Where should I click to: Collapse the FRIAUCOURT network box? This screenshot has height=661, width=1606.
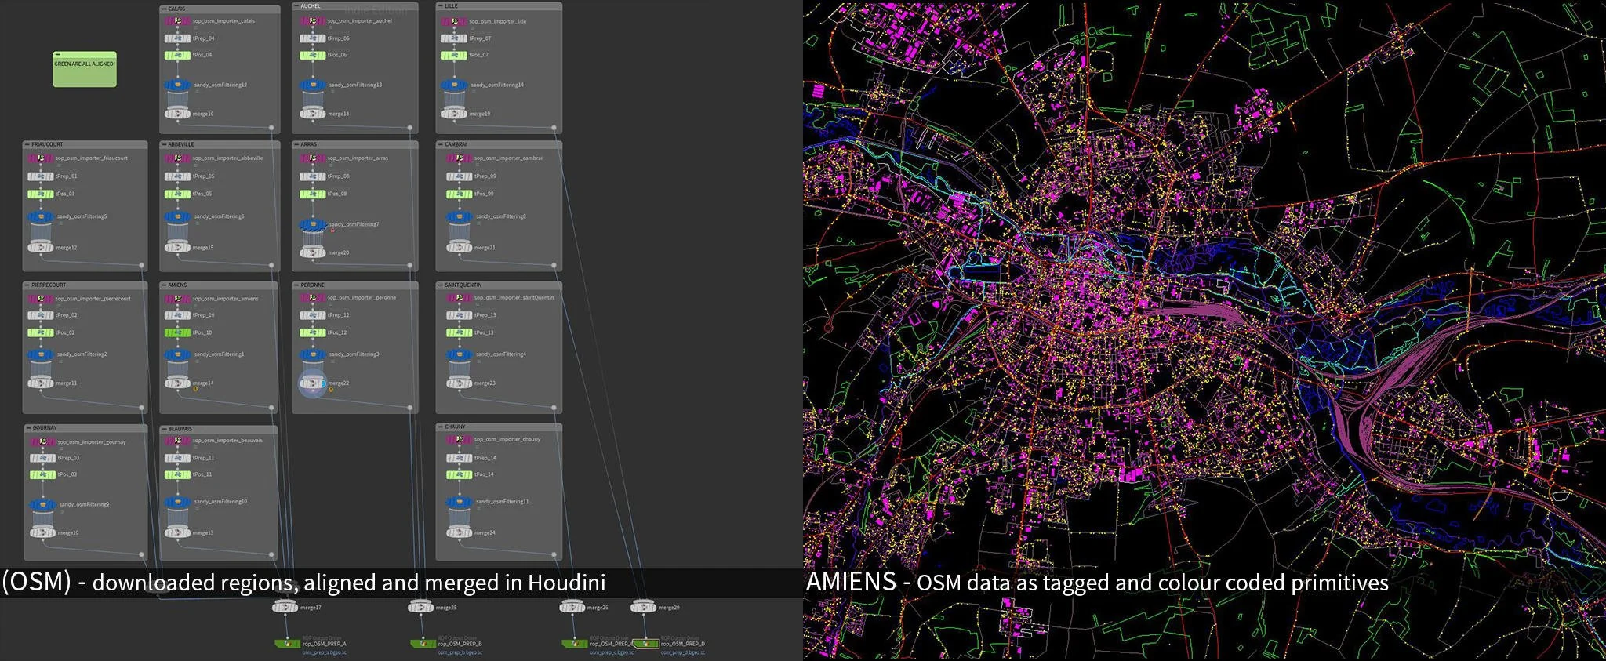point(27,144)
